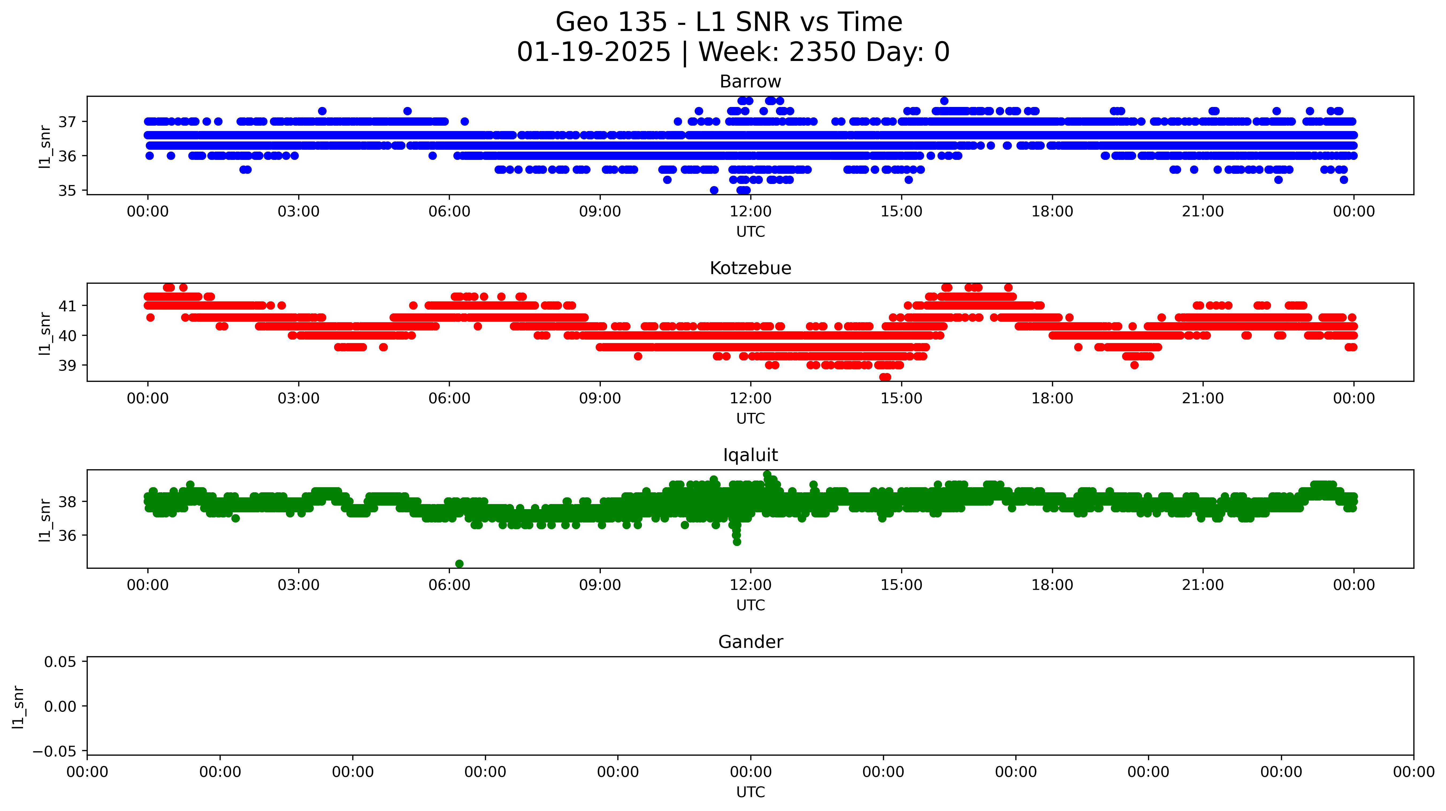Click the 0.05 y-axis tick on the Gander plot
The image size is (1446, 811).
pyautogui.click(x=60, y=662)
